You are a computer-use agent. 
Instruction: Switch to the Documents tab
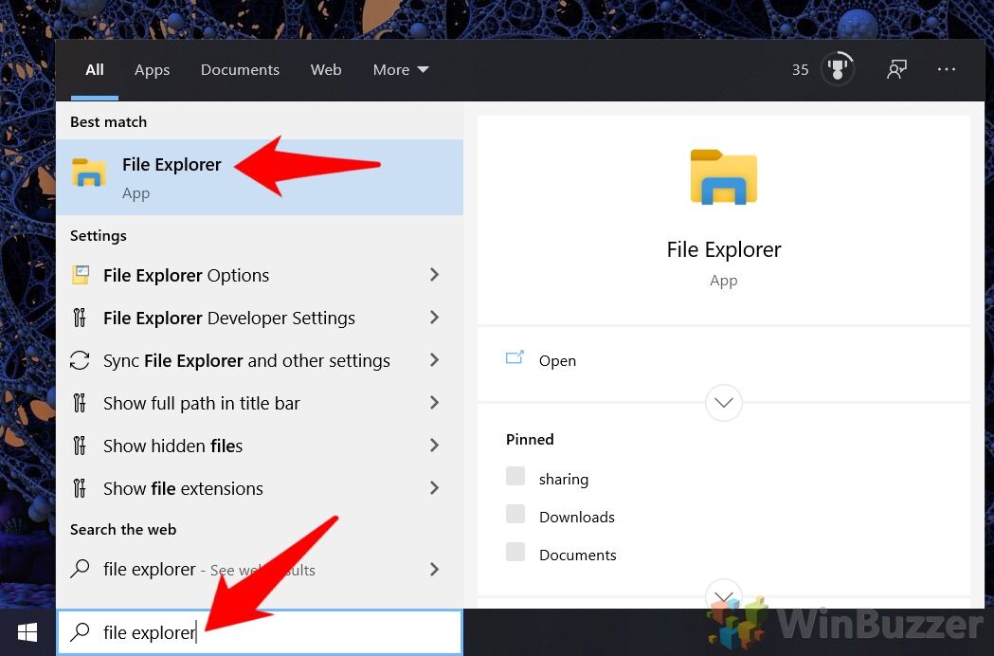pos(240,70)
